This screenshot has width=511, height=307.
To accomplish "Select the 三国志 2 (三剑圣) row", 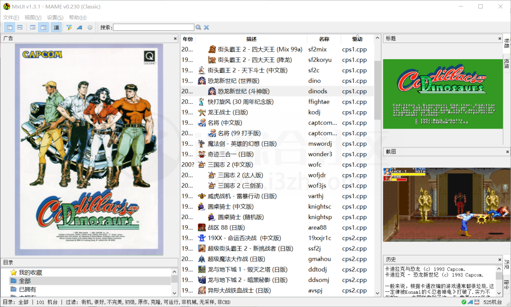I will pos(277,186).
